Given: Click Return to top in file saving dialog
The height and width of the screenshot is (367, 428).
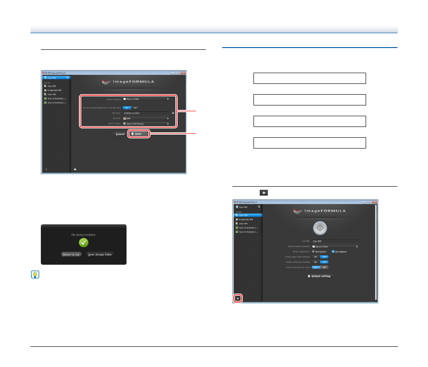Looking at the screenshot, I should tap(71, 254).
